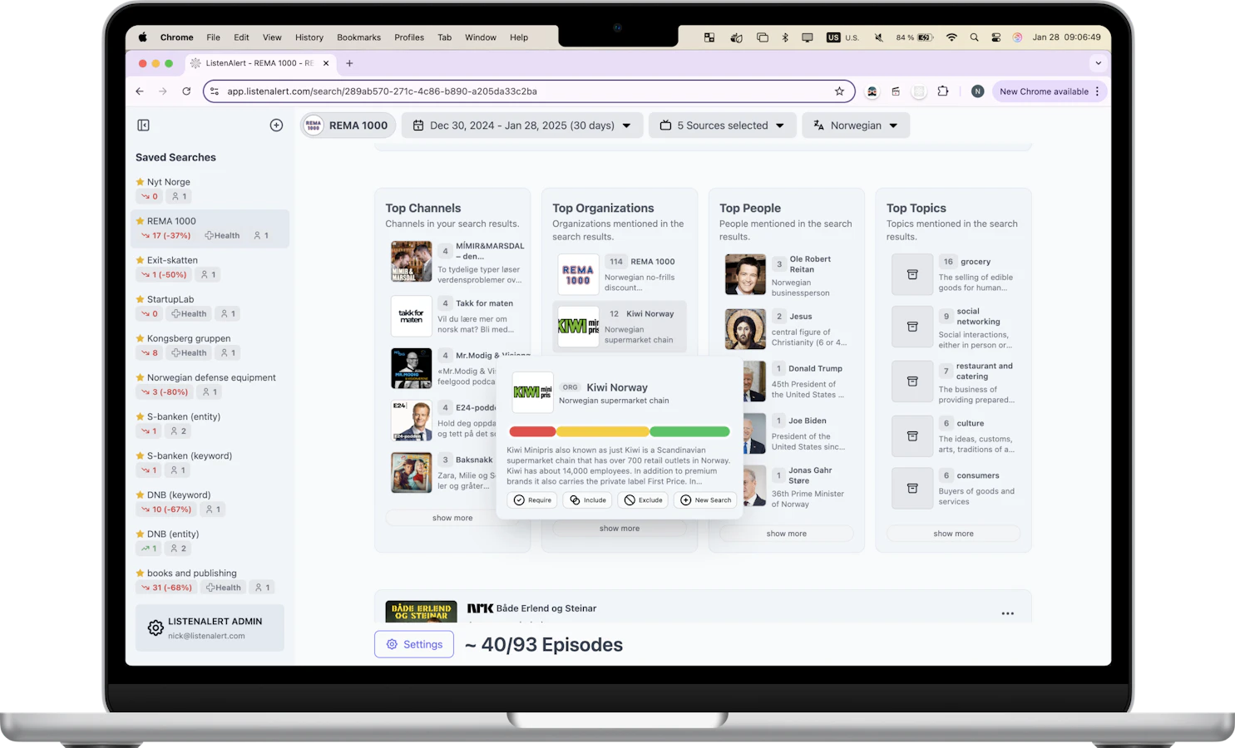
Task: Select the S-banken (keyword) saved search
Action: click(210, 463)
